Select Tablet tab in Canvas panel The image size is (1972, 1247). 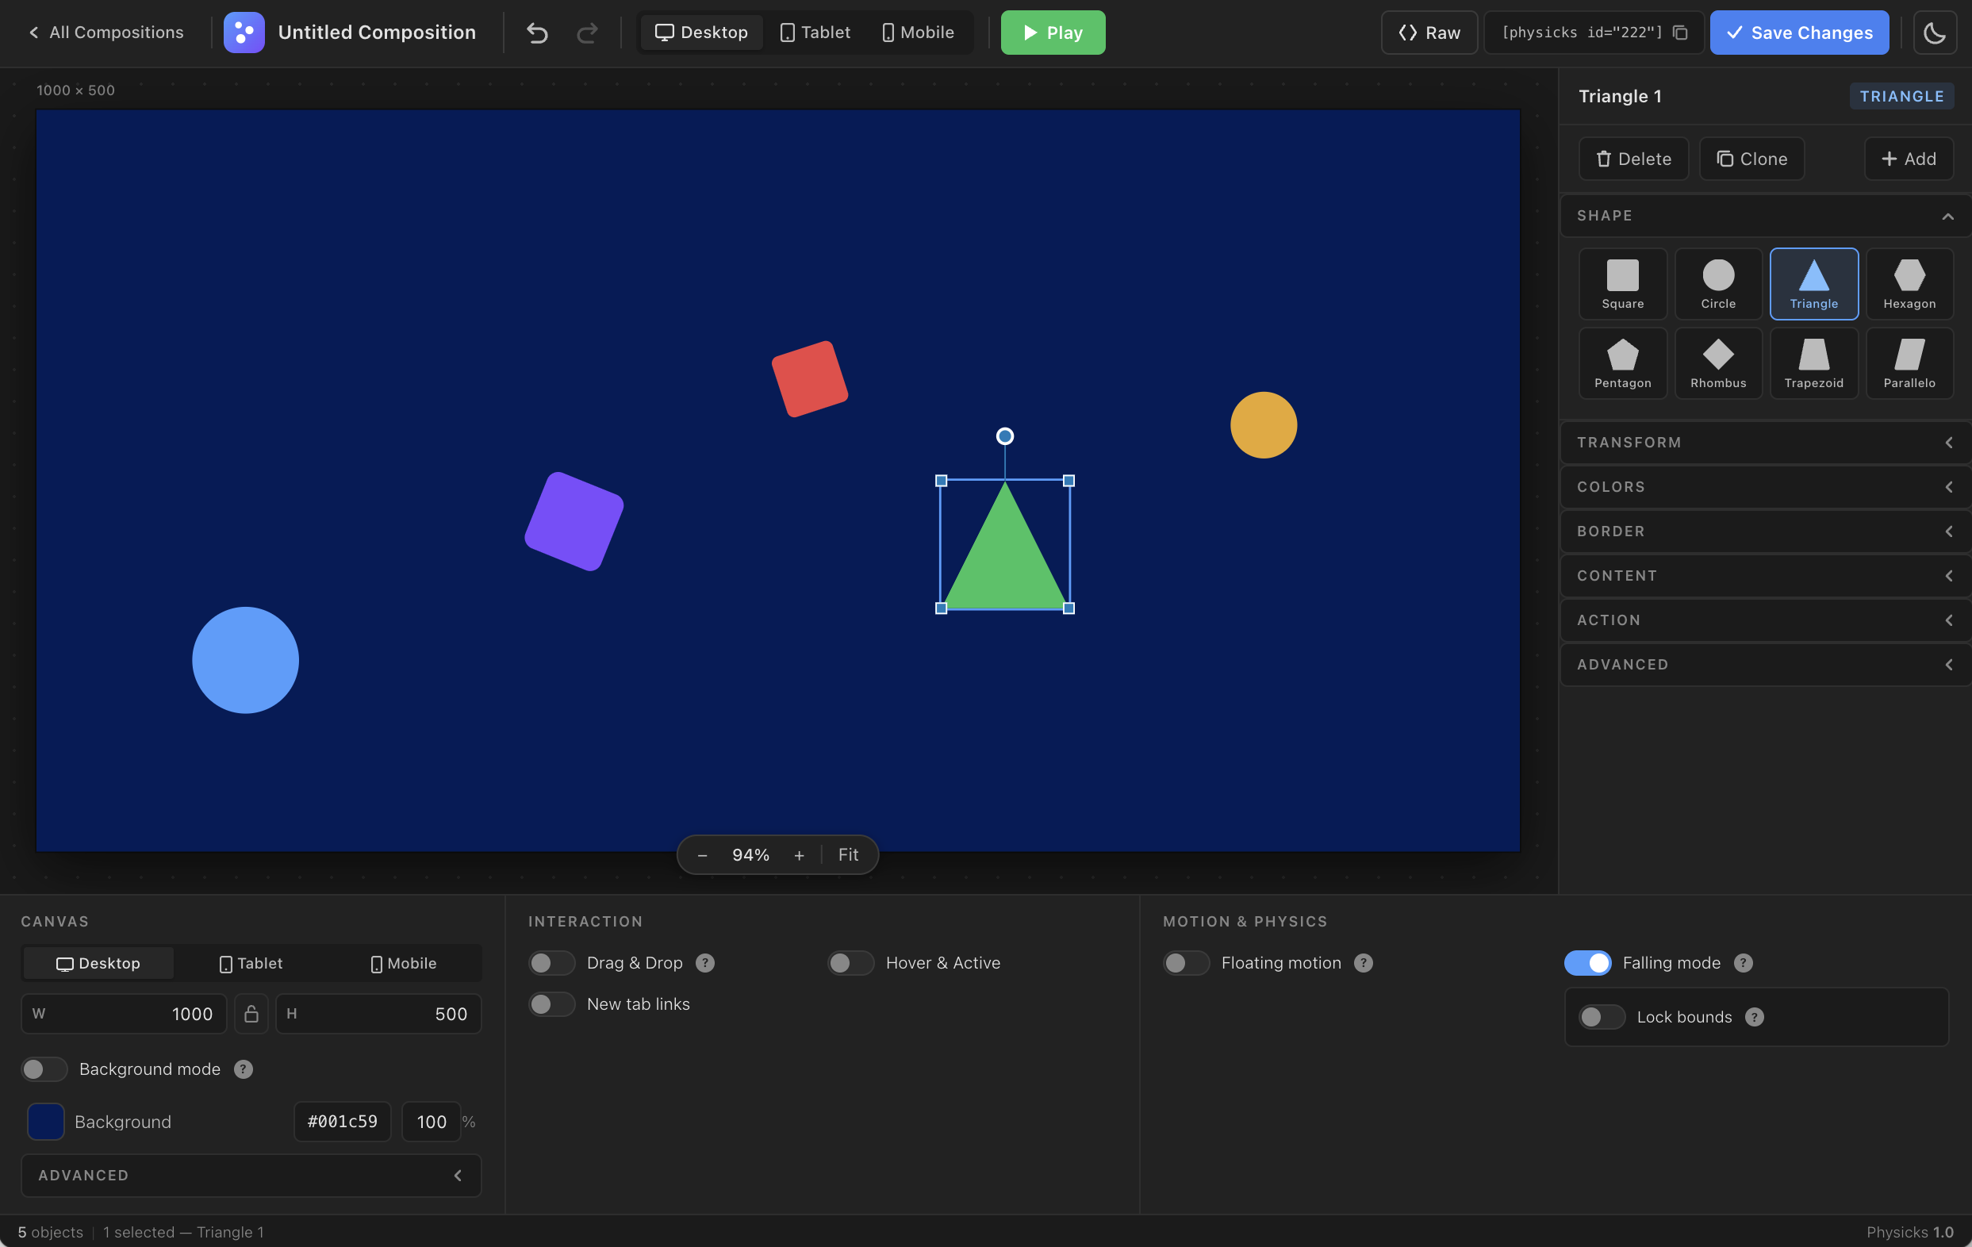251,964
